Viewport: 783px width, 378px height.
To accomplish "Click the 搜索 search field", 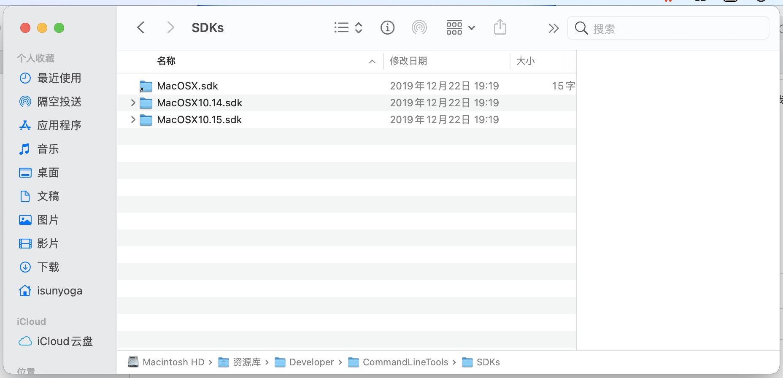I will [668, 28].
